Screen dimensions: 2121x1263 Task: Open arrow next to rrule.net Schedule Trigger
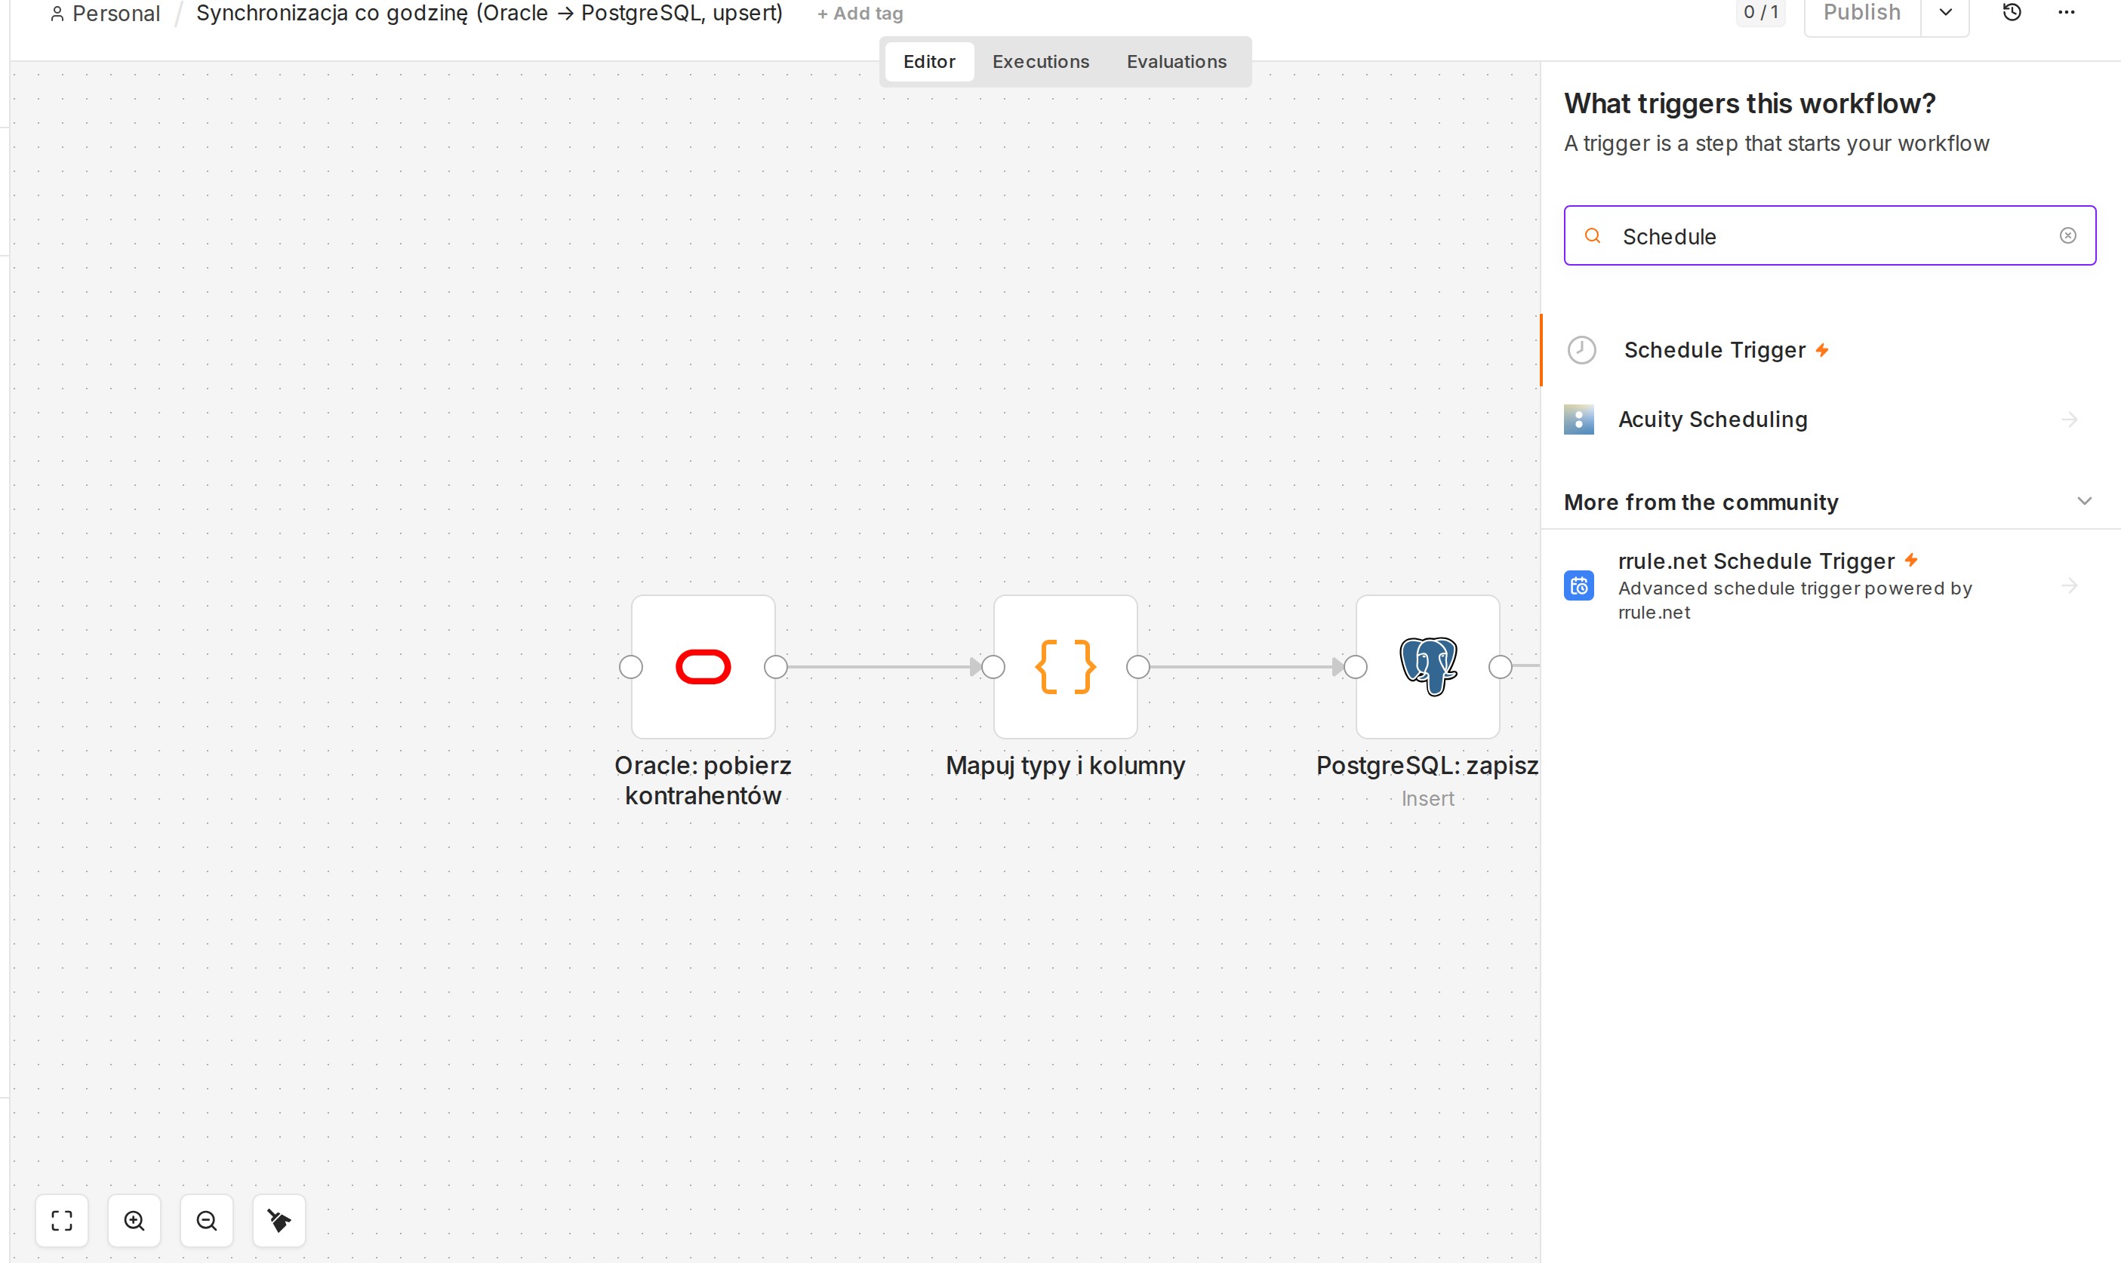click(2070, 585)
